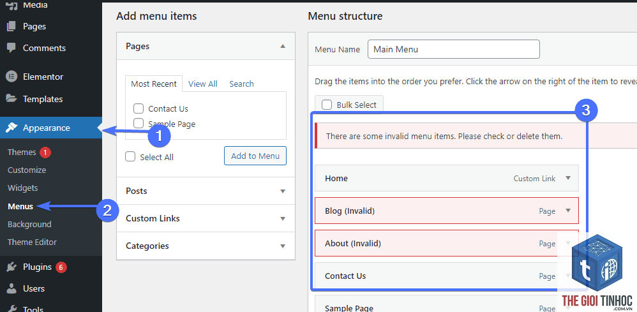Screen dimensions: 637x312
Task: Select the Blog (Invalid) menu item
Action: 446,211
